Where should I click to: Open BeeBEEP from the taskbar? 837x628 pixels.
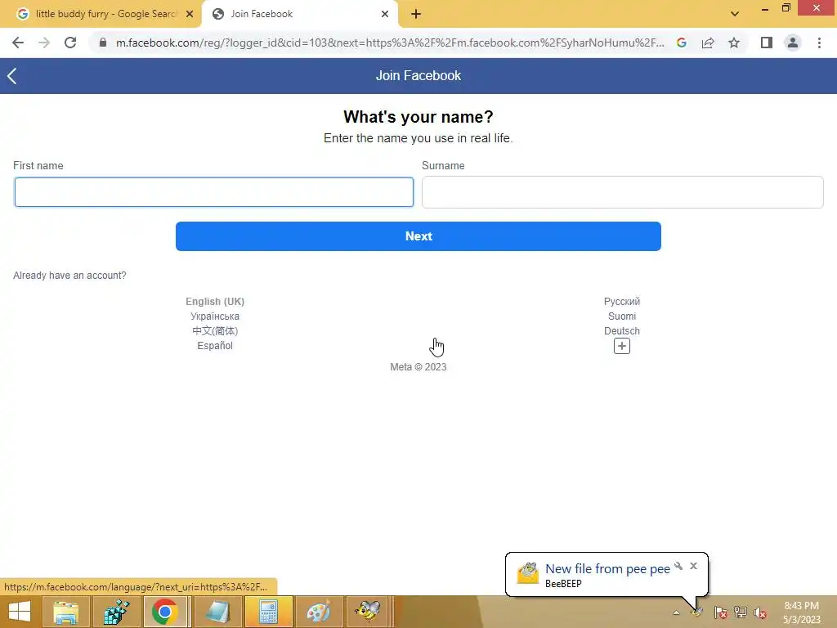(x=368, y=612)
